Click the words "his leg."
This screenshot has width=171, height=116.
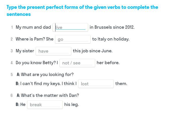72,105
